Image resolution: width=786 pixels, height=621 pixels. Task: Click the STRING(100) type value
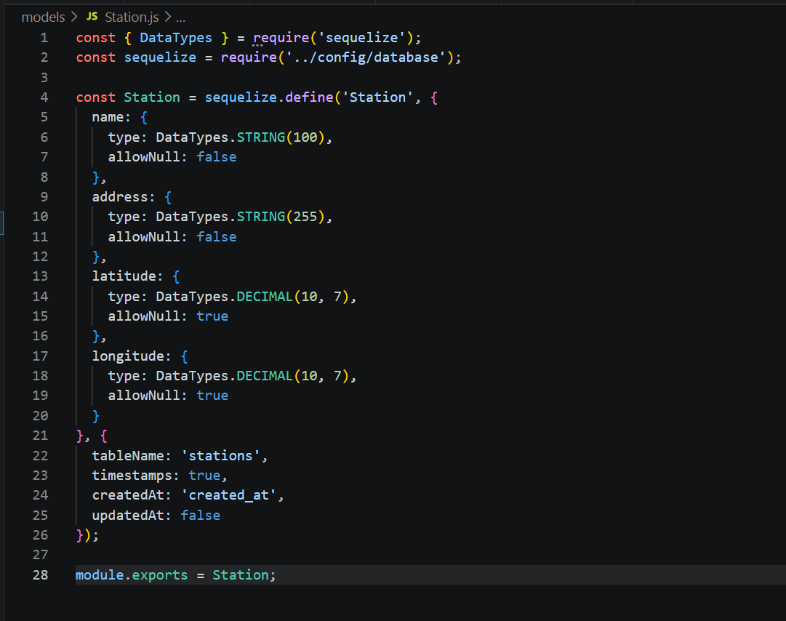[x=284, y=137]
